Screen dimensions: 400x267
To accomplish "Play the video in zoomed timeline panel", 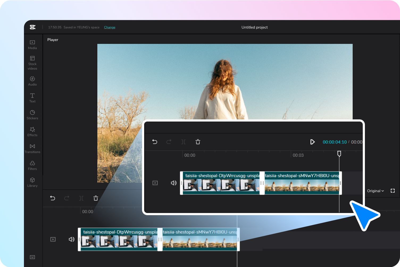I will (312, 142).
